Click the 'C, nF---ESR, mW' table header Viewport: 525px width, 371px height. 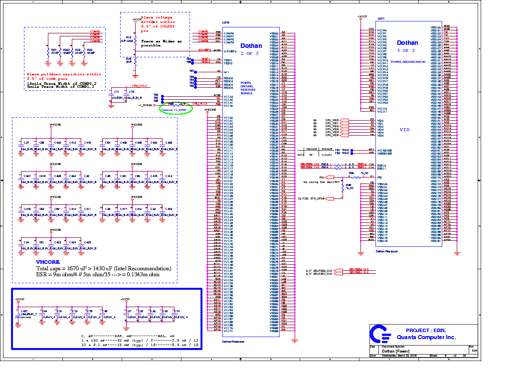click(128, 336)
